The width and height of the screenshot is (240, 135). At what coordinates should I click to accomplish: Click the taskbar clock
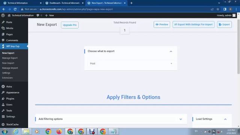coord(231,132)
